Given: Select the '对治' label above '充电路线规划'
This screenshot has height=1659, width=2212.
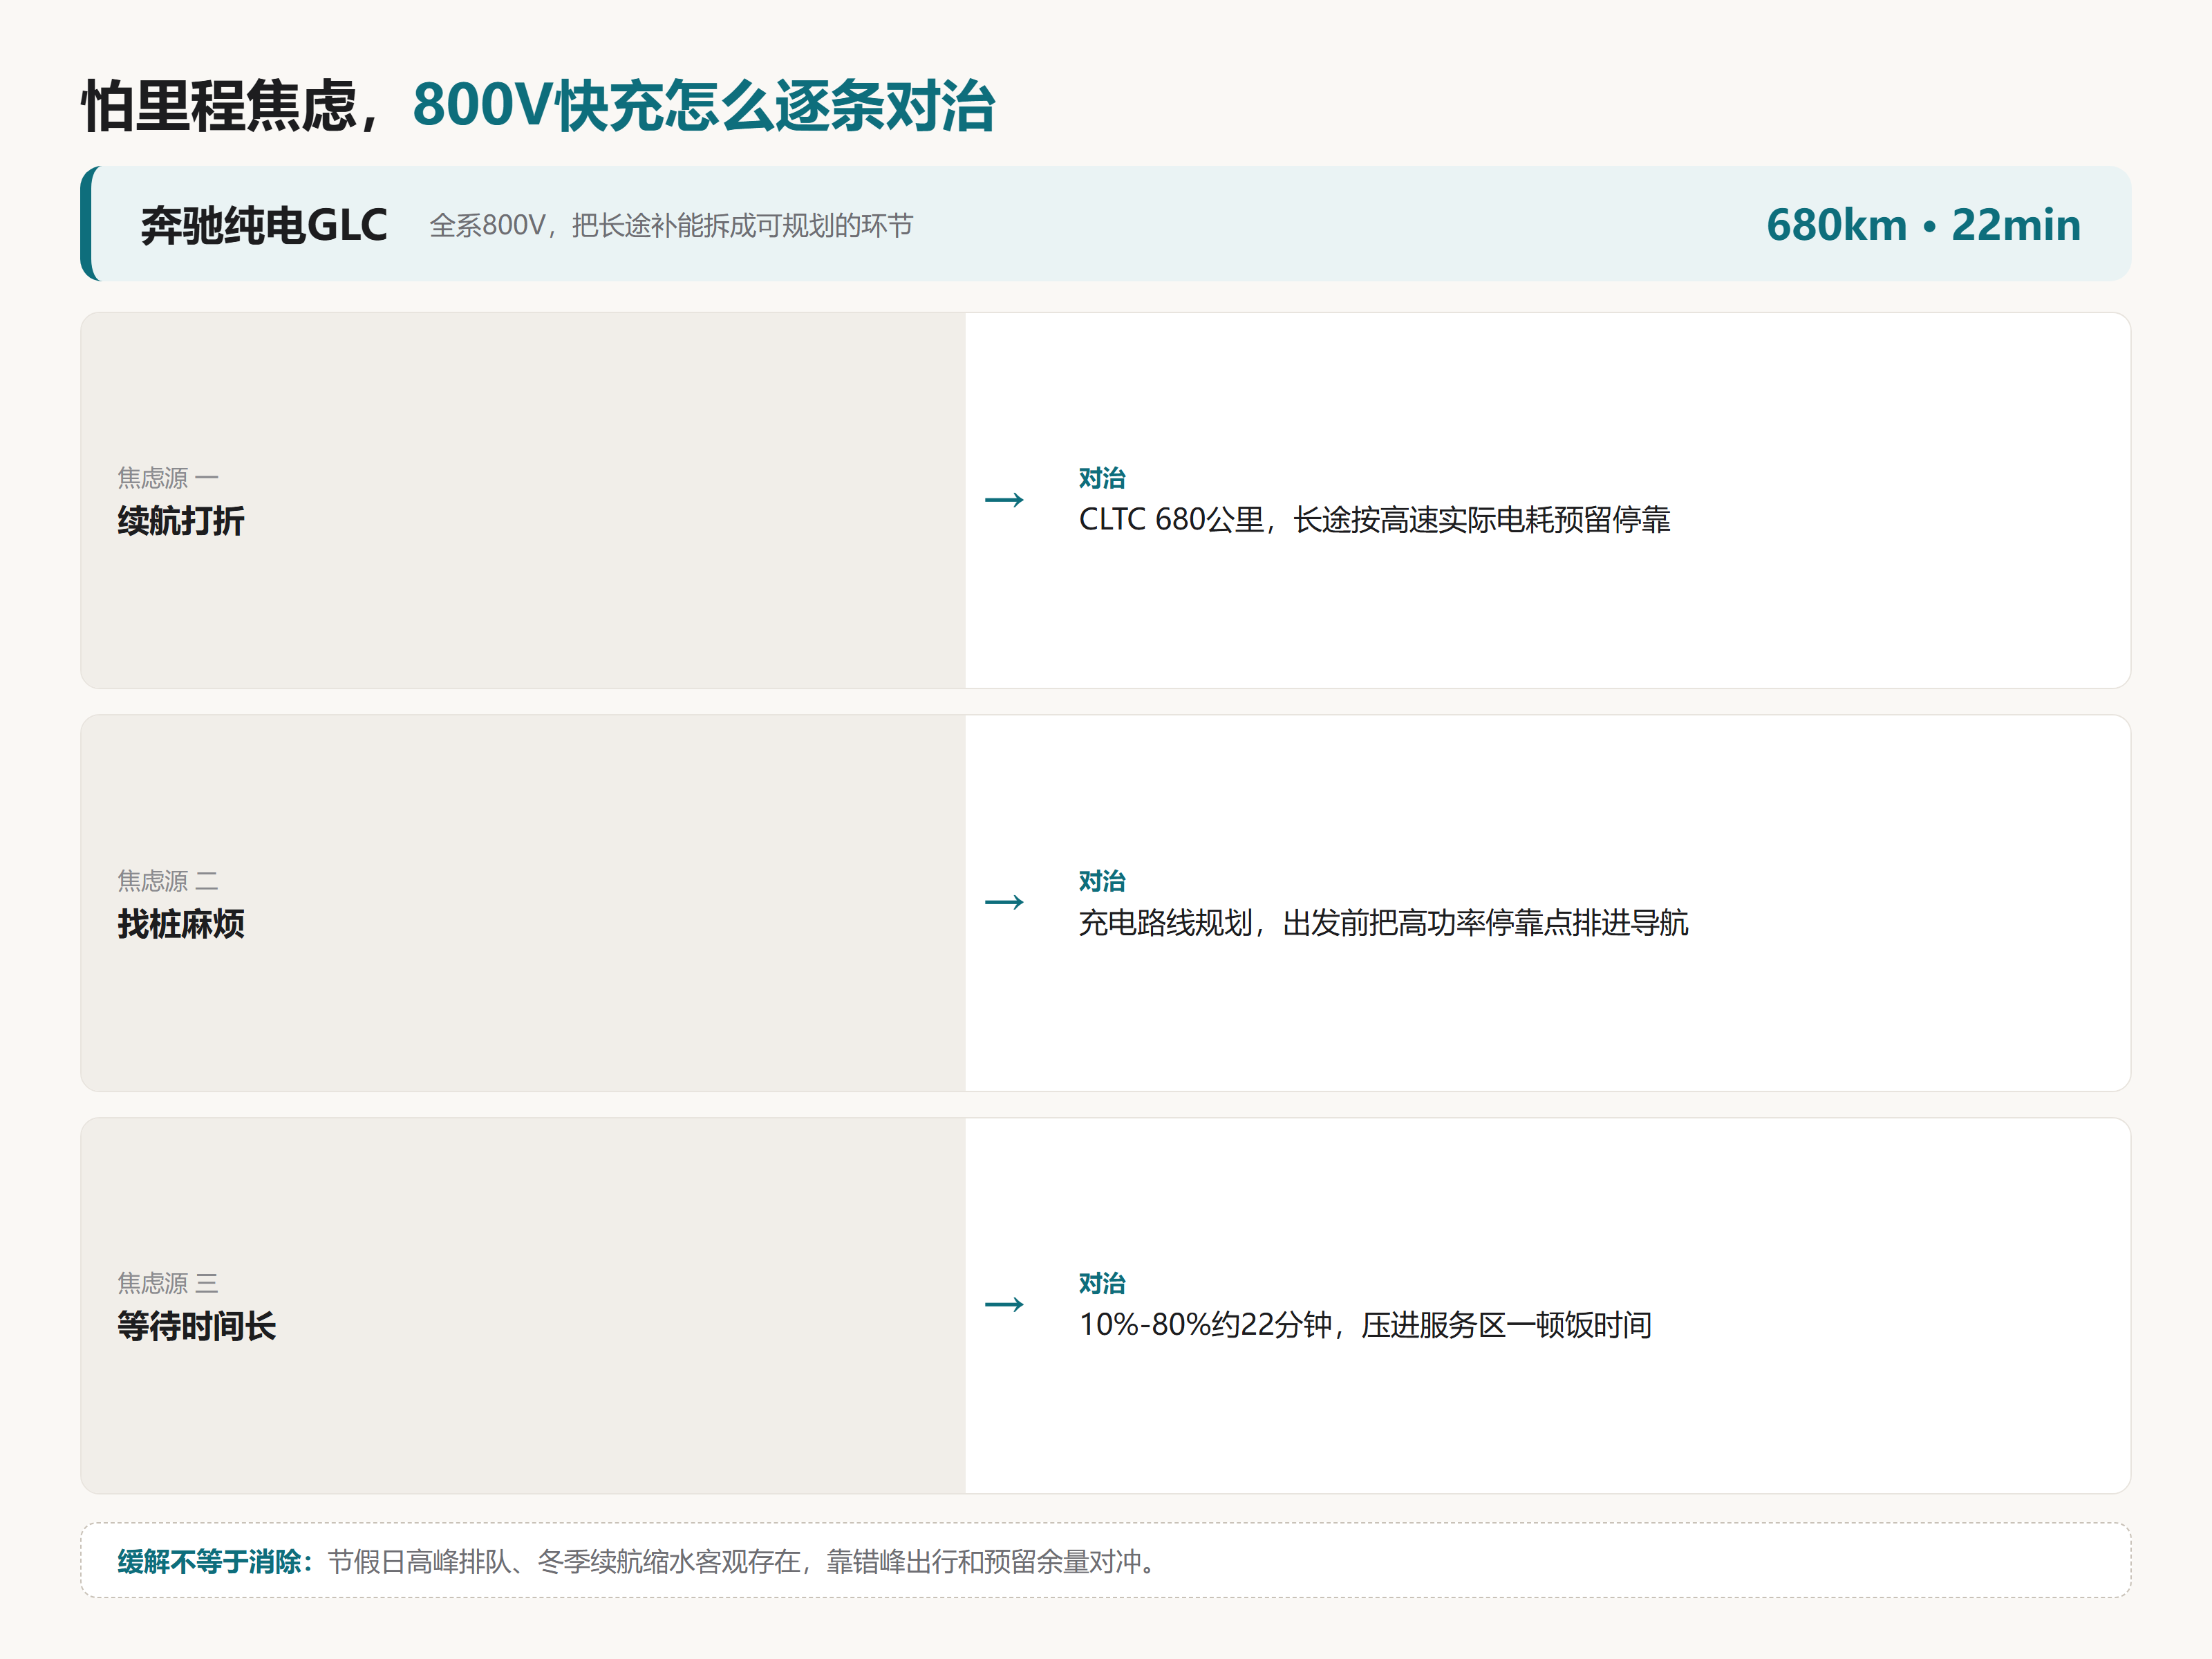Looking at the screenshot, I should point(1102,881).
